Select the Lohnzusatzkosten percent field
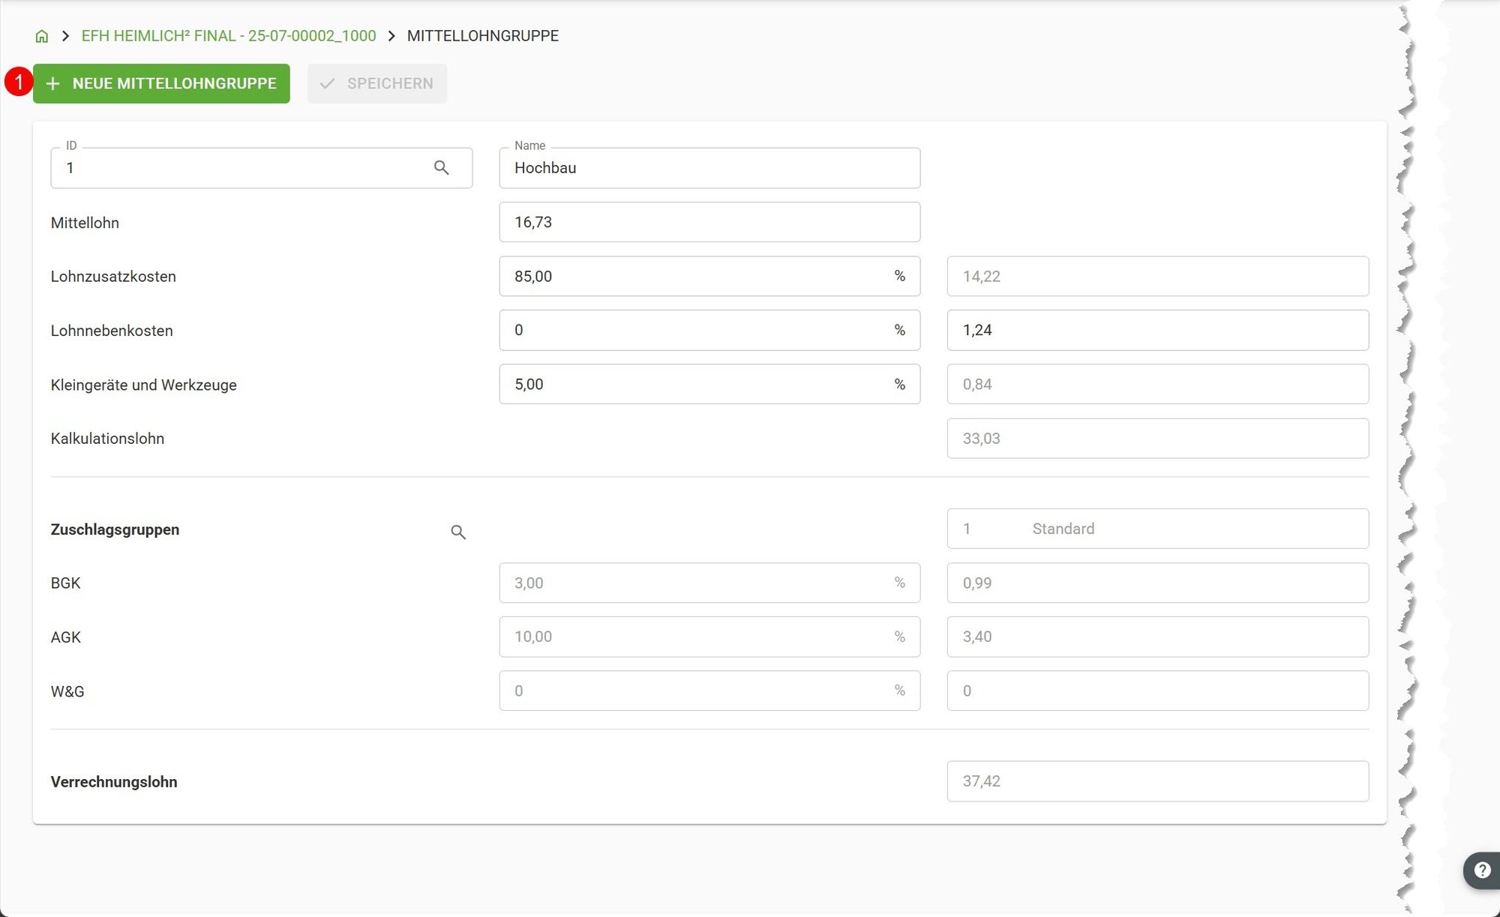 [x=709, y=276]
